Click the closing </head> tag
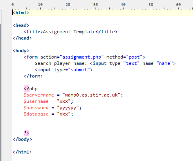Screen dimensions: 193x161 (x=22, y=38)
